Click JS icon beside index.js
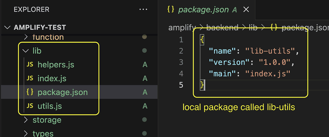Screen dimensions: 329x137 coord(30,79)
